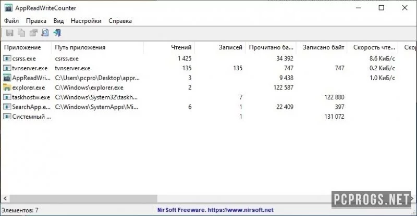The image size is (417, 216).
Task: Open the Правка menu
Action: pos(36,21)
